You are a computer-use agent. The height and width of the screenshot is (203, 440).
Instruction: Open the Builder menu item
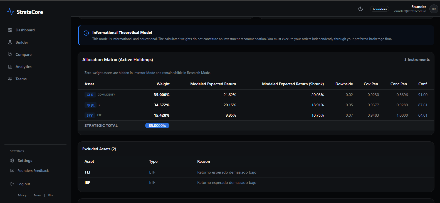point(22,42)
